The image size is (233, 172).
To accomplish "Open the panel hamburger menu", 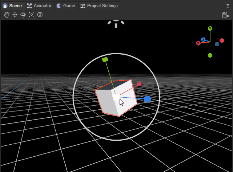I will click(228, 5).
